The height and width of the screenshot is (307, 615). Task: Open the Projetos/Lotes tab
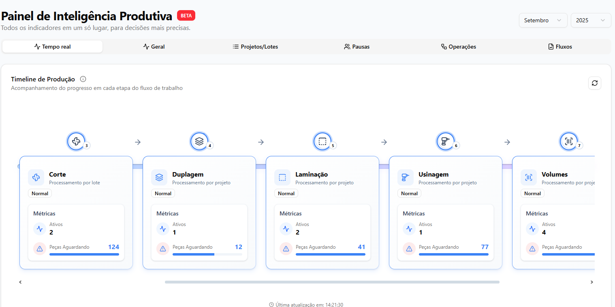click(x=255, y=47)
